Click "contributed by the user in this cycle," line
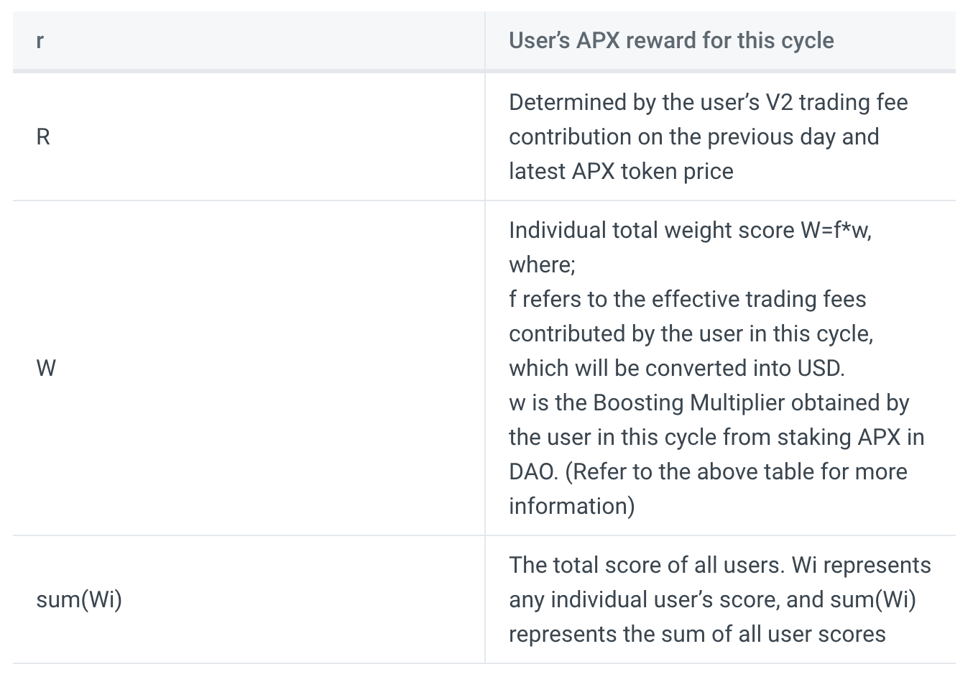973x677 pixels. click(x=691, y=333)
